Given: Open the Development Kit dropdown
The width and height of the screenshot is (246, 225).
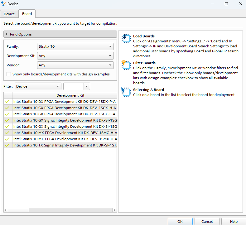Looking at the screenshot, I should click(x=75, y=56).
